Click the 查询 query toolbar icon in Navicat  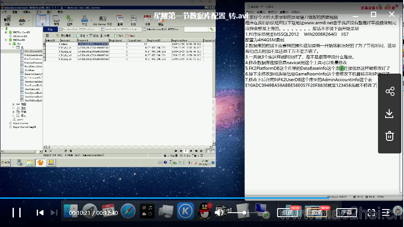120,20
